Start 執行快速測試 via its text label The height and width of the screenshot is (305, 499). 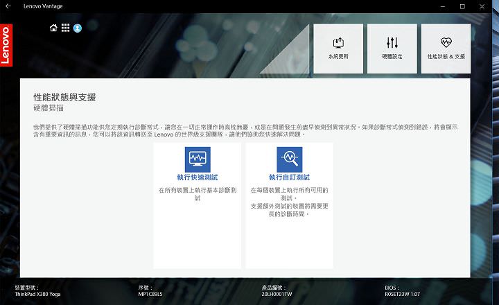[198, 177]
